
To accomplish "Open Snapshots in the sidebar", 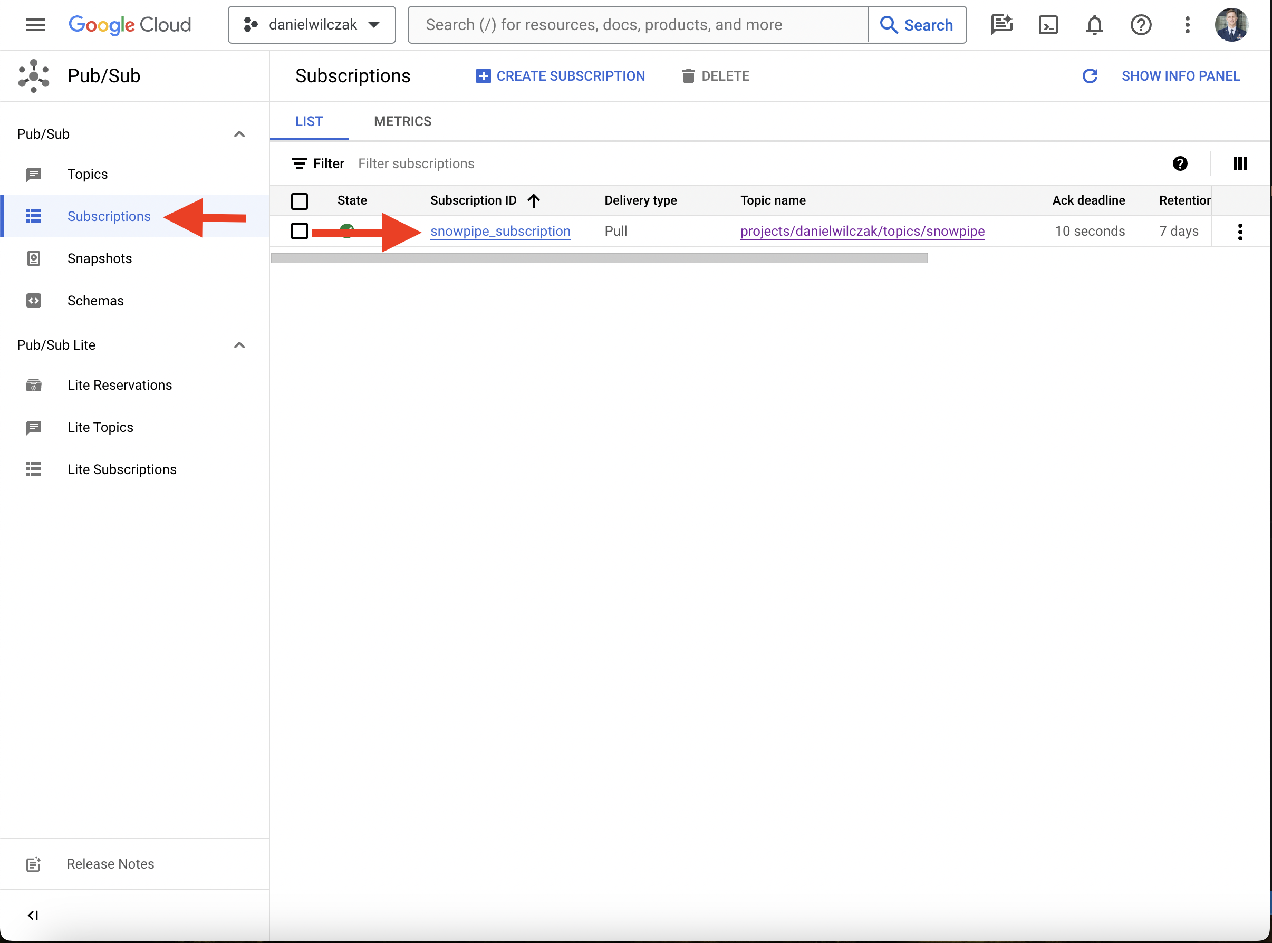I will 99,258.
